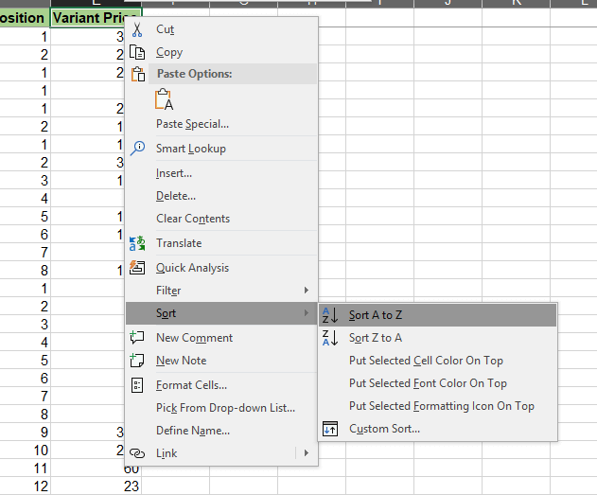Click the Custom Sort icon

pyautogui.click(x=330, y=429)
